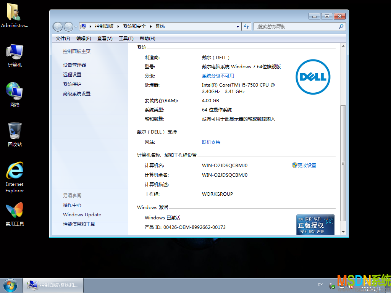Open the Administrator folder desktop icon
The width and height of the screenshot is (391, 293).
15,15
